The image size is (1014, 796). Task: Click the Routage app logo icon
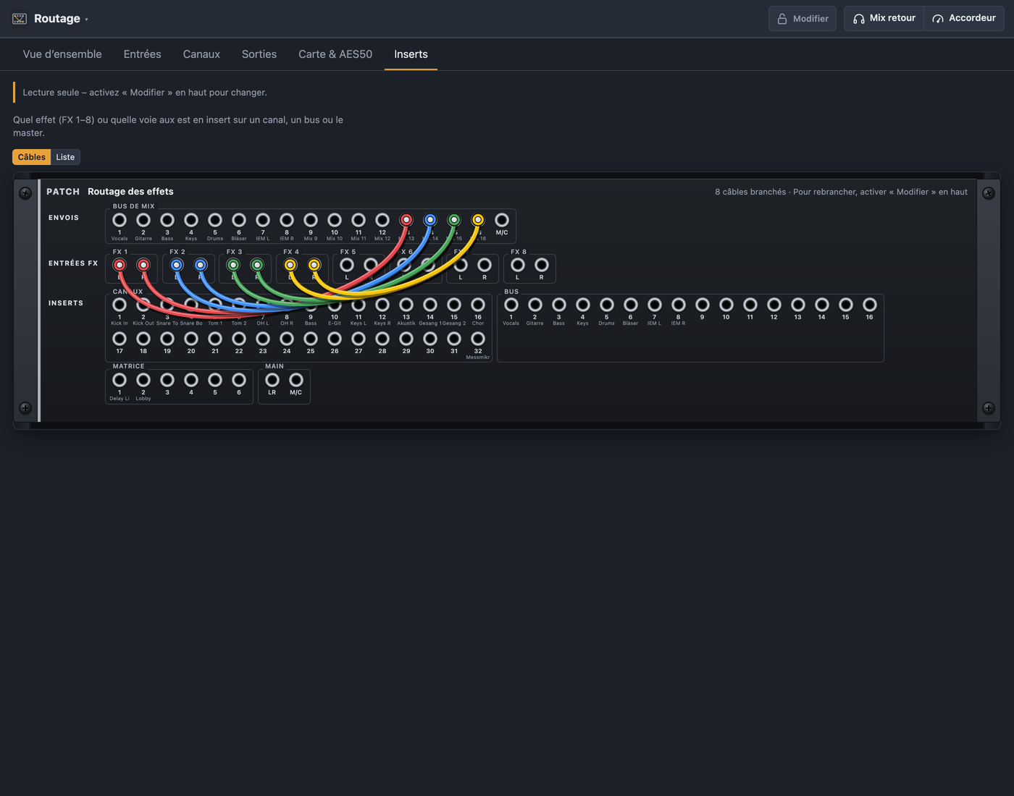(20, 19)
